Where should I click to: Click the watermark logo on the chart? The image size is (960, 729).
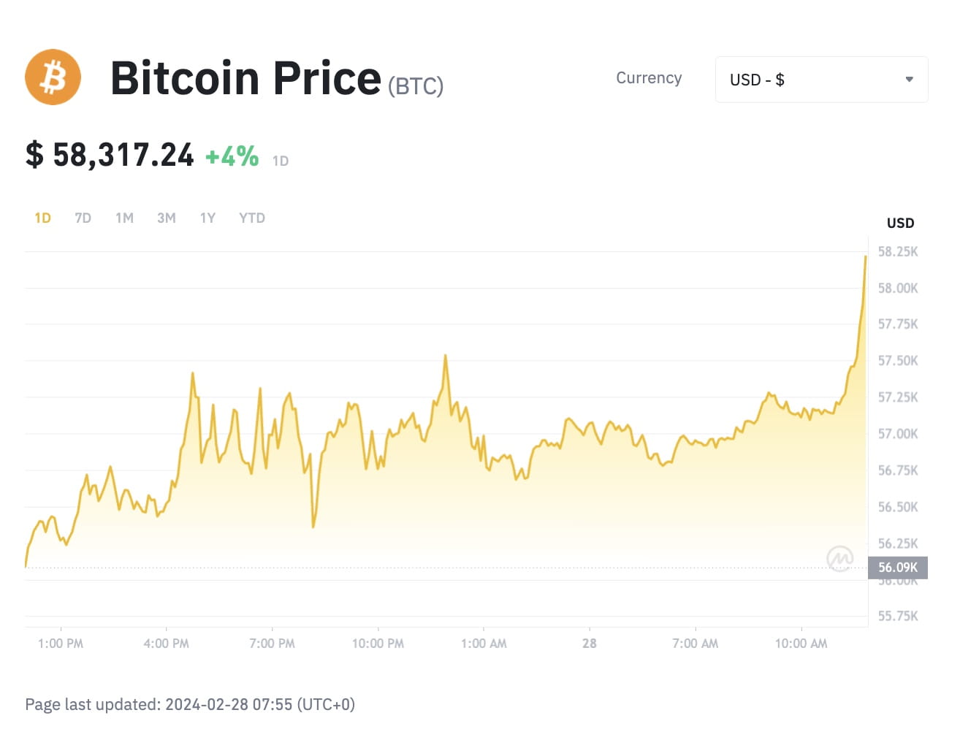pyautogui.click(x=840, y=557)
